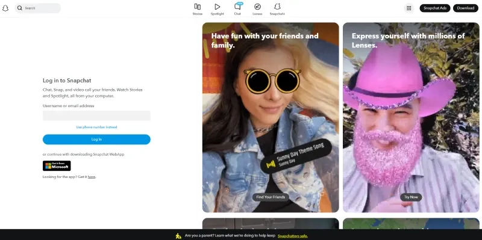Open the apps grid menu icon
Viewport: 482px width, 240px height.
(x=409, y=8)
